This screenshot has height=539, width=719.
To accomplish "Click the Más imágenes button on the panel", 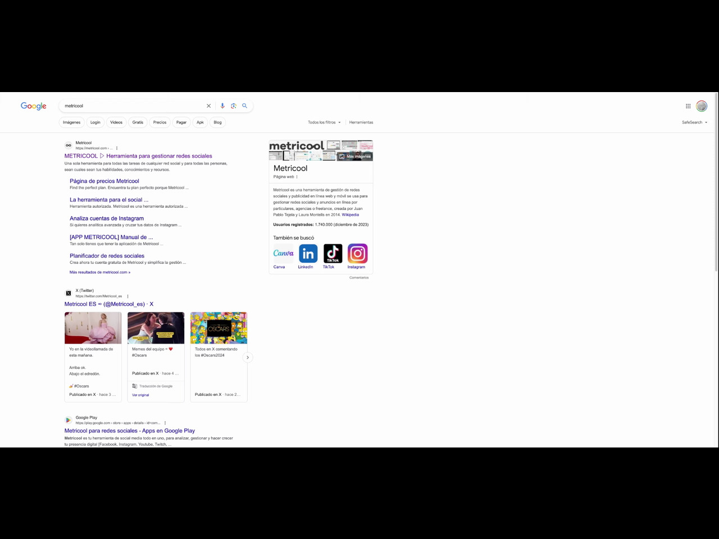I will click(355, 157).
